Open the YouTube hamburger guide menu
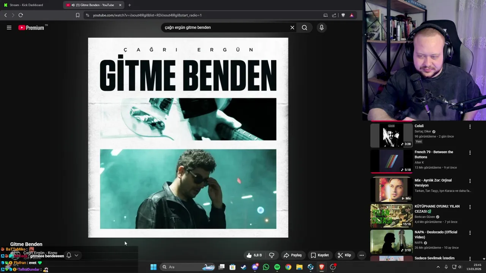486x273 pixels. point(9,27)
